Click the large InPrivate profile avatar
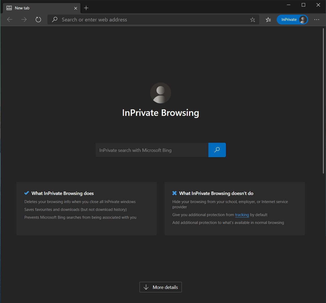The height and width of the screenshot is (303, 326). click(161, 93)
